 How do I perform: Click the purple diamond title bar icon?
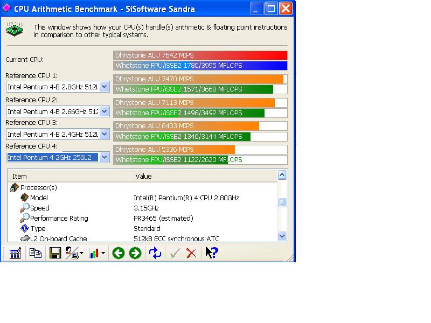6,8
